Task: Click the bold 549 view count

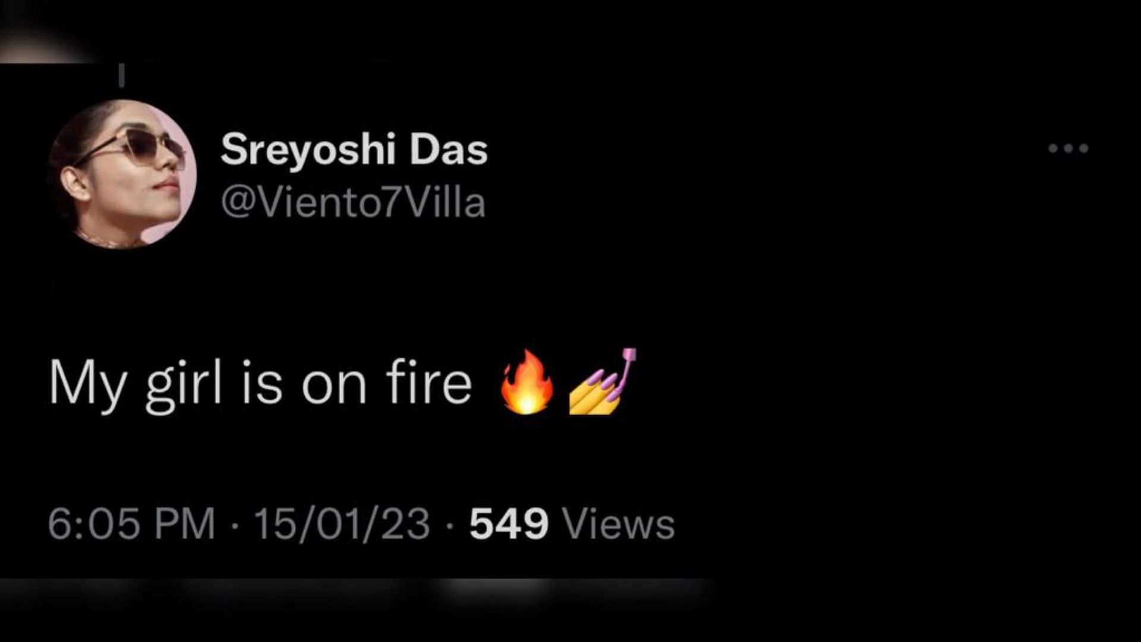Action: pos(509,524)
